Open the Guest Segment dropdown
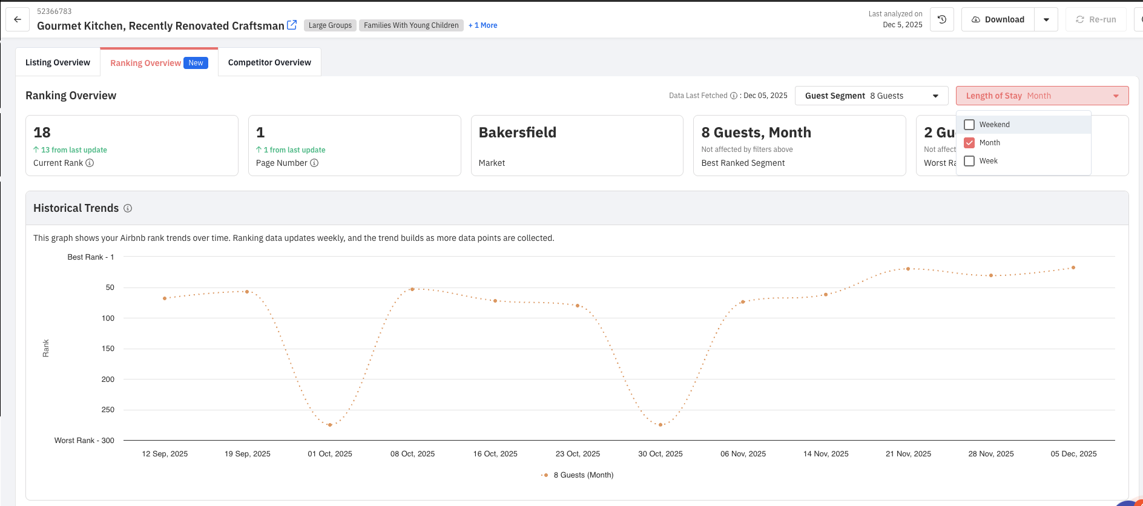This screenshot has width=1143, height=506. [871, 96]
